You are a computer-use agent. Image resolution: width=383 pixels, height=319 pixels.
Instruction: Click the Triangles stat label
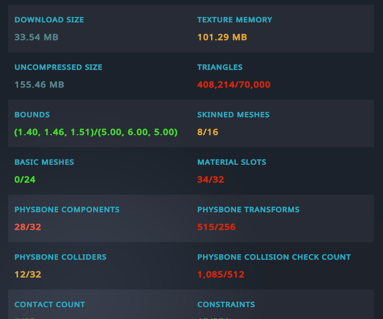click(220, 67)
